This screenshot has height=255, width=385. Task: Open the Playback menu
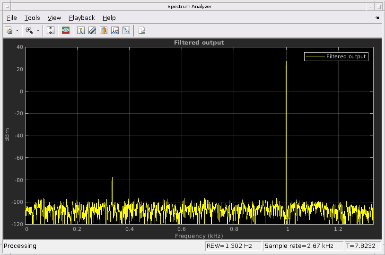click(x=82, y=18)
